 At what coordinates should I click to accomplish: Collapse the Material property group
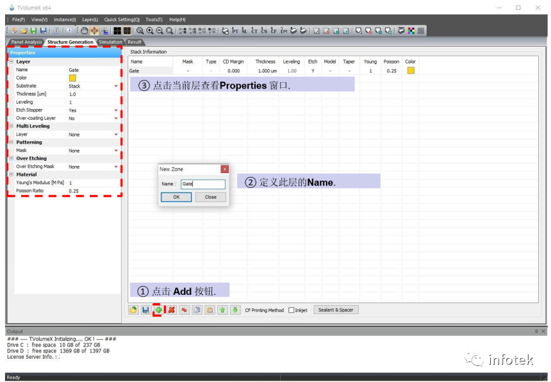click(x=12, y=175)
